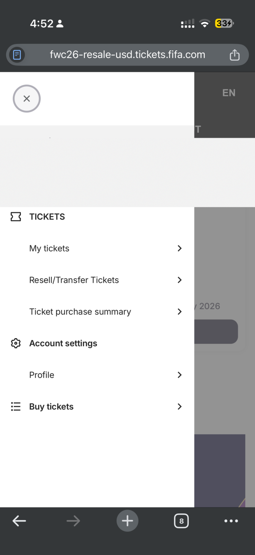Screen dimensions: 255x555
Task: Open My tickets menu item
Action: [49, 248]
